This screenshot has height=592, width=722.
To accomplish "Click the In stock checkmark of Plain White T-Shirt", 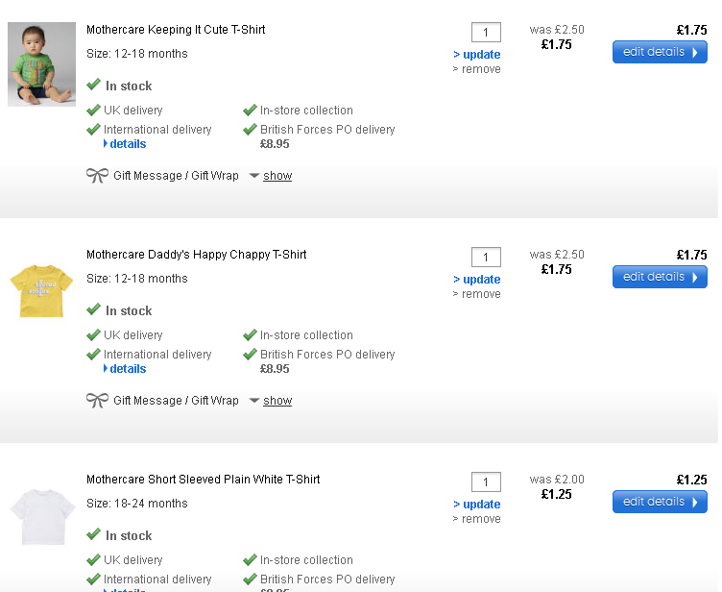I will 93,535.
